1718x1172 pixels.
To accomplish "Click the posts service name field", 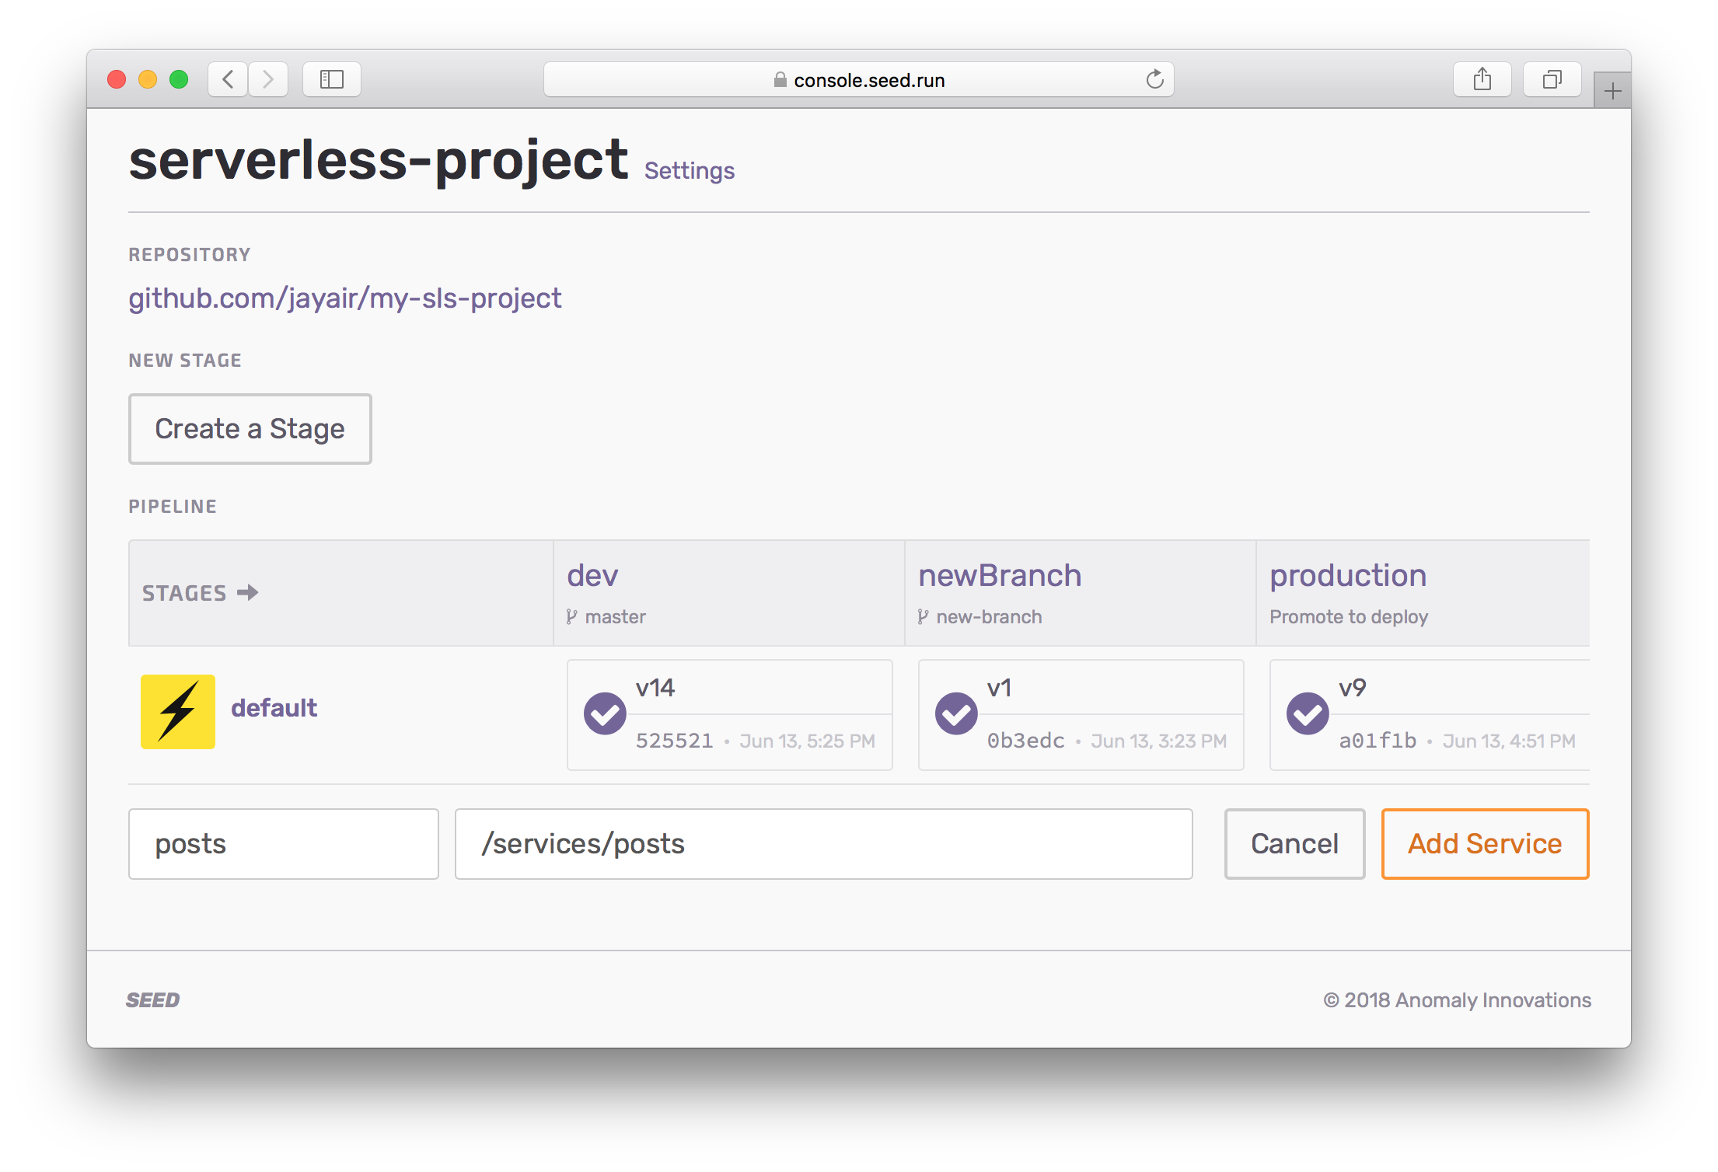I will (x=283, y=844).
